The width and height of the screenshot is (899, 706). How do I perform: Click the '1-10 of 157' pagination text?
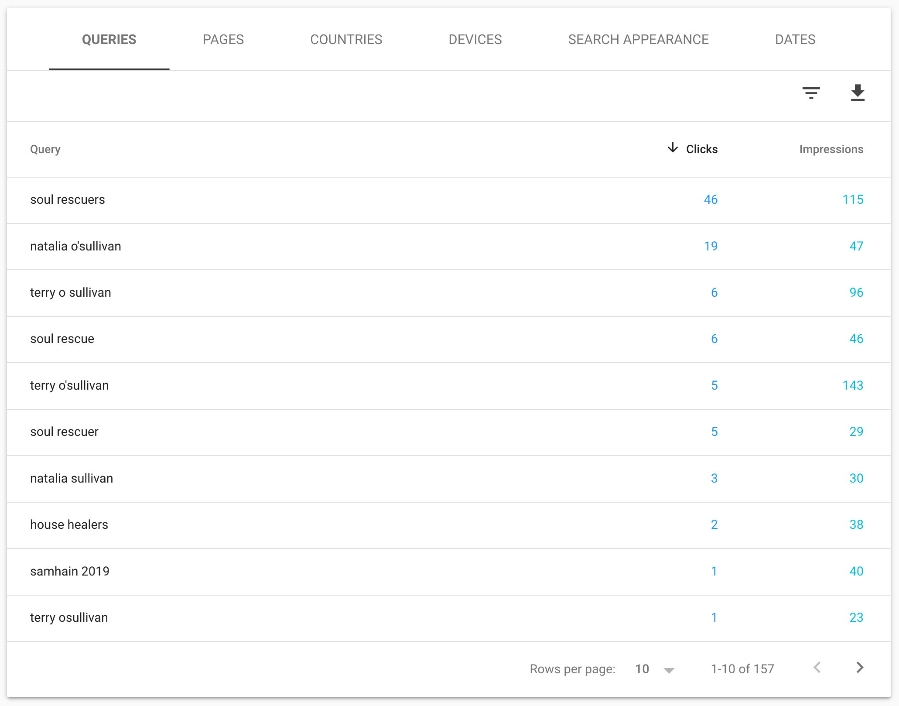pyautogui.click(x=742, y=669)
